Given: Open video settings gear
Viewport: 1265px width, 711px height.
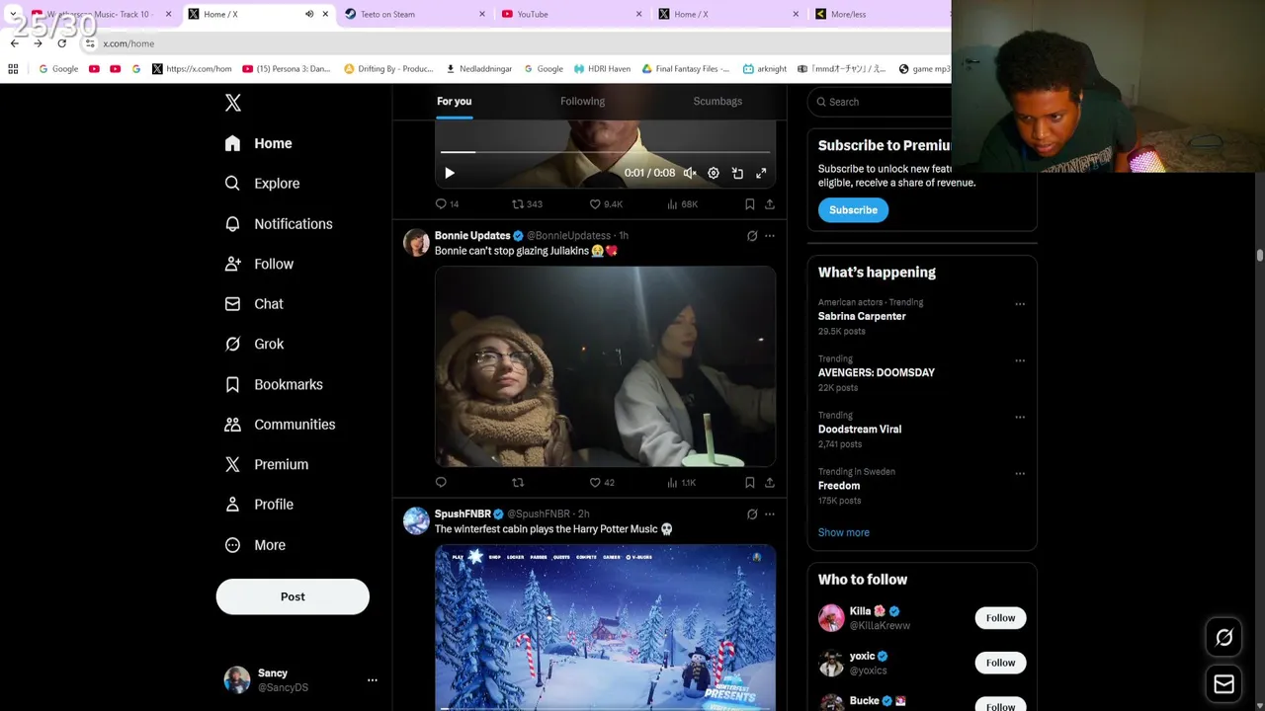Looking at the screenshot, I should coord(714,173).
